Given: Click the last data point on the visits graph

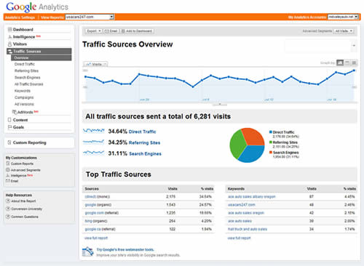Looking at the screenshot, I should (354, 70).
